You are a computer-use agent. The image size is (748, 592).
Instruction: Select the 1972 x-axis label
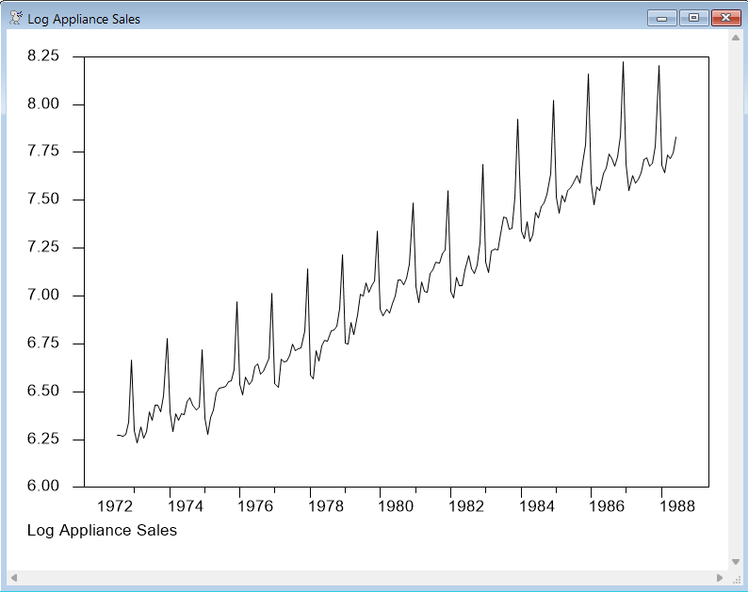click(117, 506)
